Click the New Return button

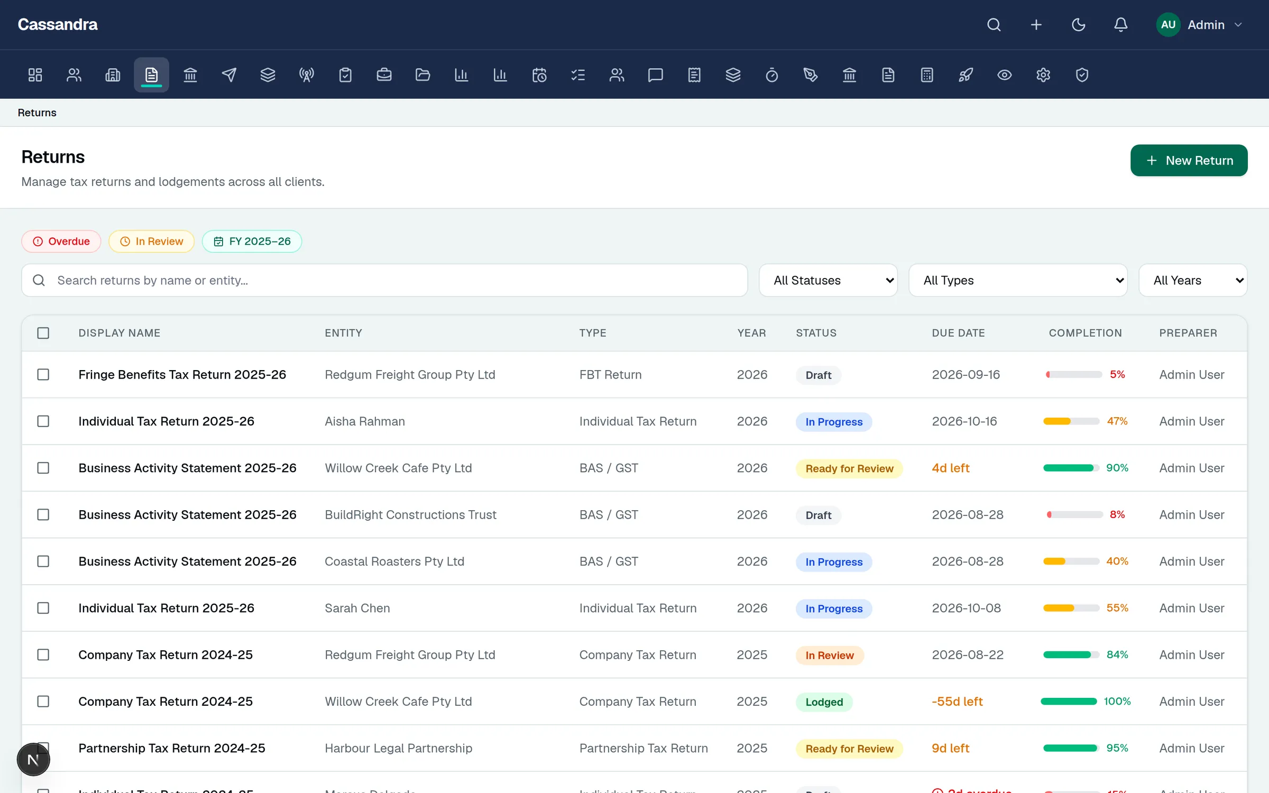[1189, 161]
